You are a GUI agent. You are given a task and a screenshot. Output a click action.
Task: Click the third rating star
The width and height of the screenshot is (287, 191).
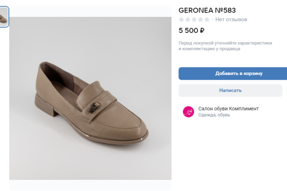click(194, 20)
